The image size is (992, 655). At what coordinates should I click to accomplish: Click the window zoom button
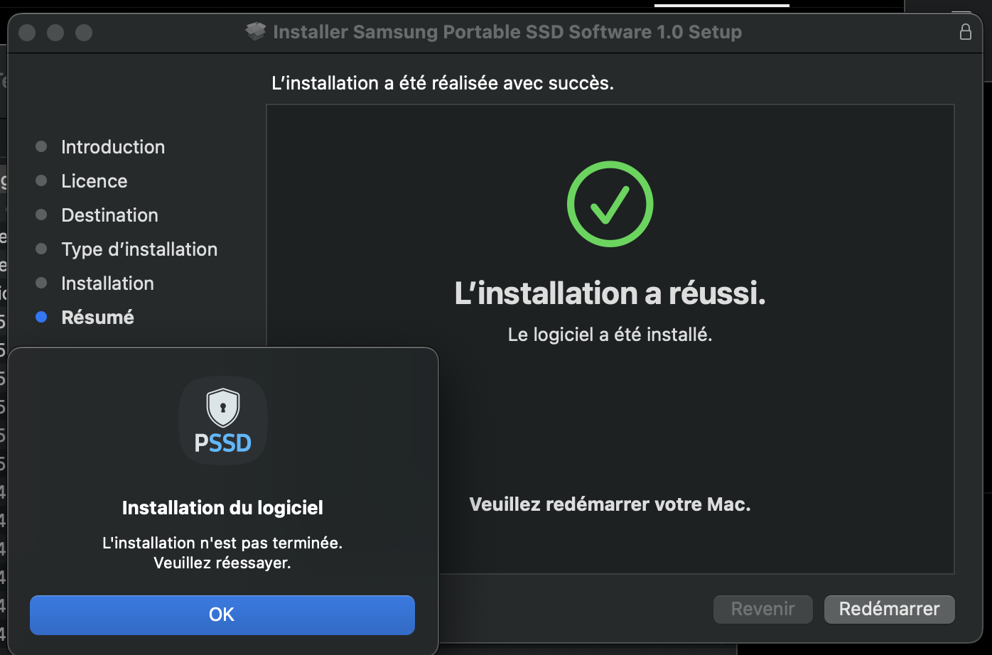click(x=84, y=33)
